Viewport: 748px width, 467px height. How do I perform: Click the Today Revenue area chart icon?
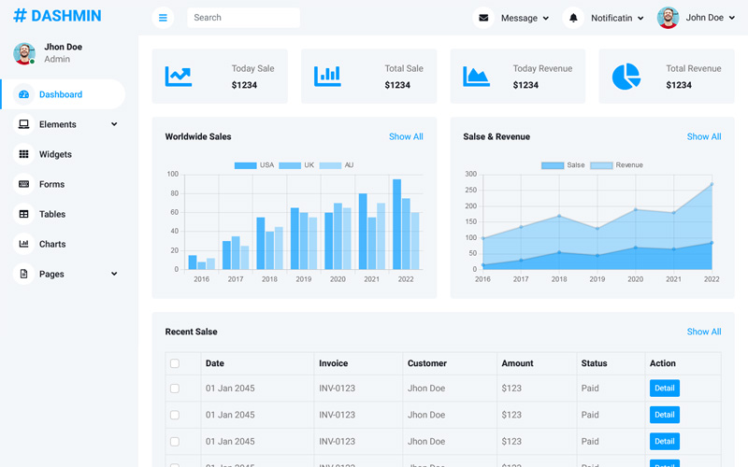pos(476,77)
